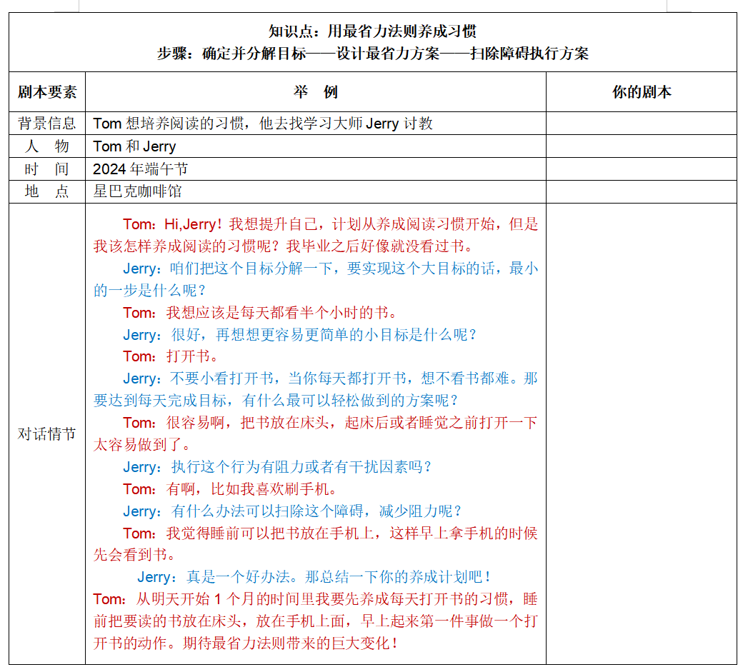Click the line '我该怎样养成阅读的习惯呢'
Image resolution: width=743 pixels, height=667 pixels.
[x=284, y=246]
